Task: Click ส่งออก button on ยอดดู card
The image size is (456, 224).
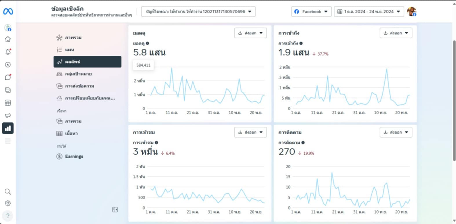Action: (x=250, y=33)
